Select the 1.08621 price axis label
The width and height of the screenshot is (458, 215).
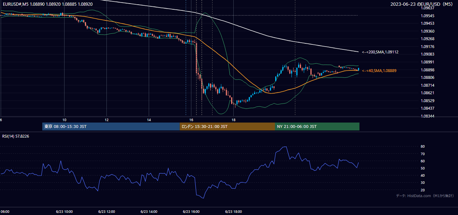pos(428,93)
